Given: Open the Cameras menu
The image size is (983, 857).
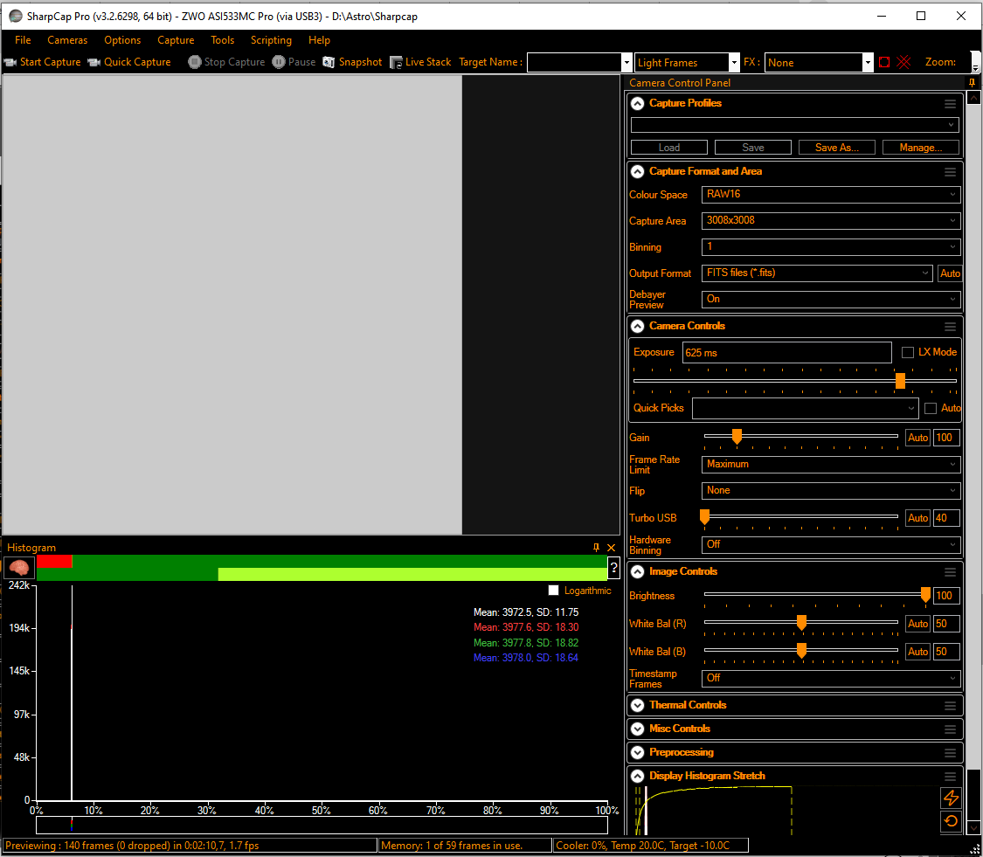Looking at the screenshot, I should click(67, 40).
